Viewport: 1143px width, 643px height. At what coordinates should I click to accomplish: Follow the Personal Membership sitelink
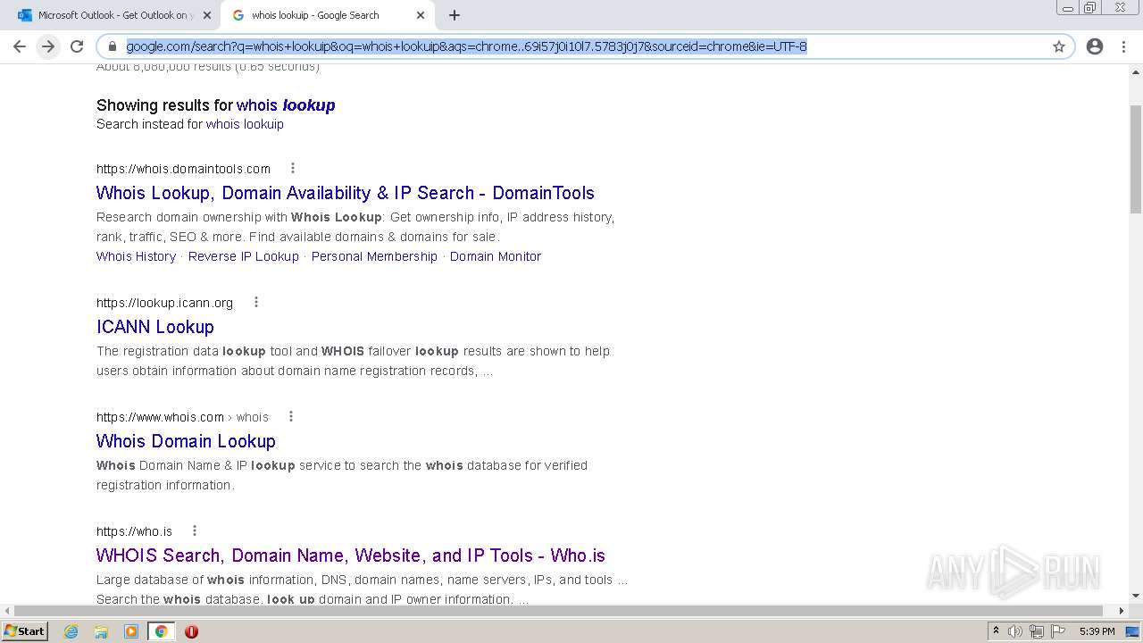point(374,256)
